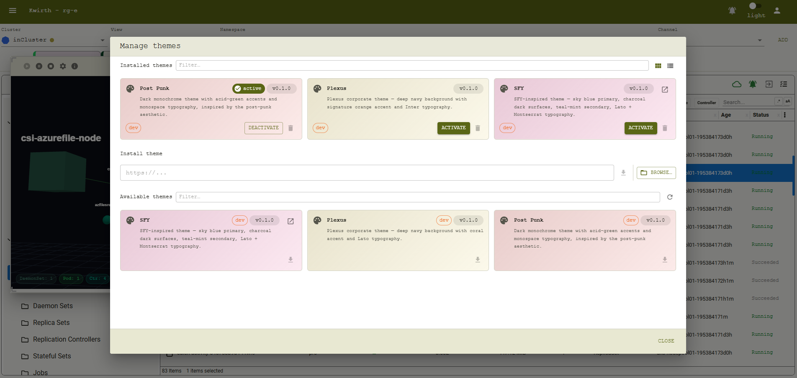Open Daemon Sets folder

point(53,306)
